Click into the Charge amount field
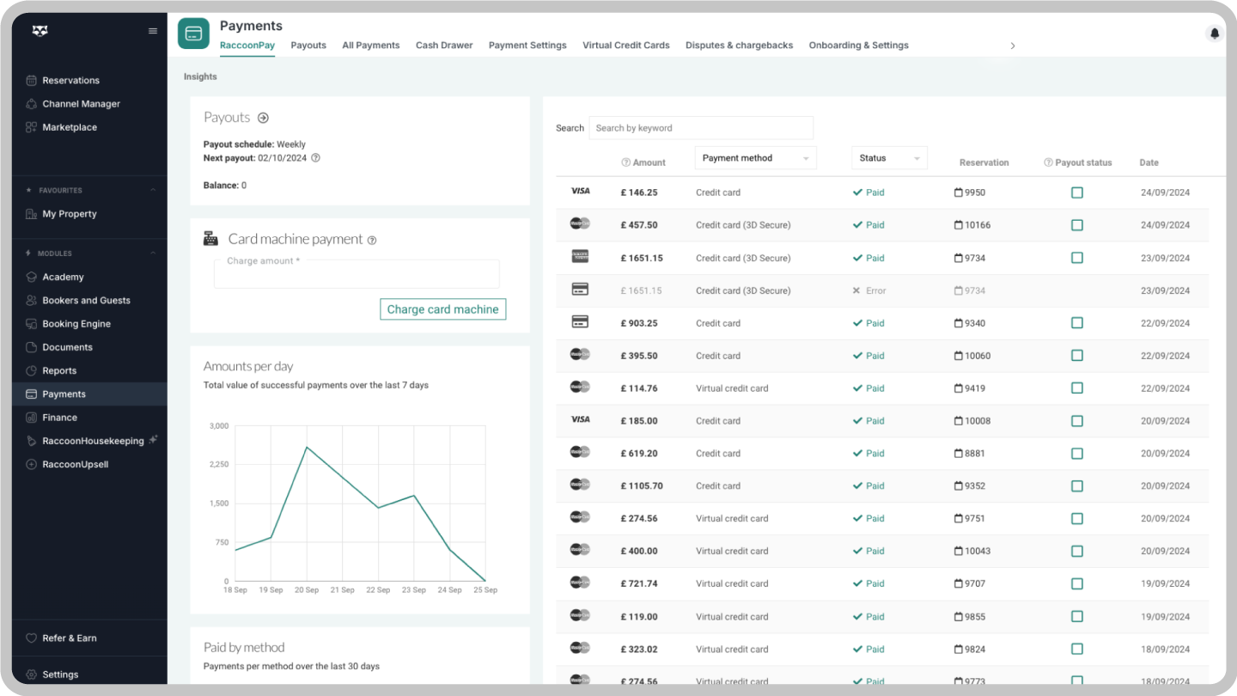Screen dimensions: 1237x696 tap(356, 274)
